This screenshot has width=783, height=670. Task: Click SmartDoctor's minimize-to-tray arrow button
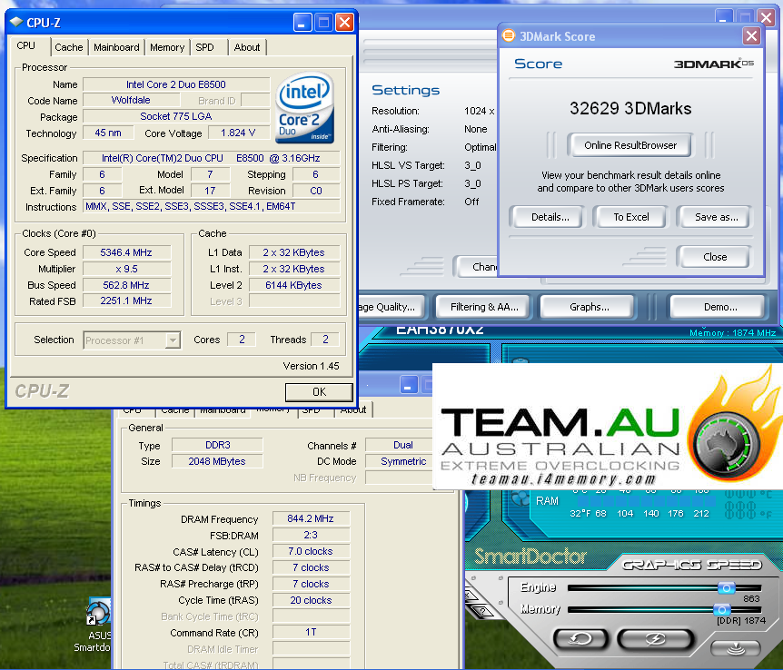coord(735,647)
